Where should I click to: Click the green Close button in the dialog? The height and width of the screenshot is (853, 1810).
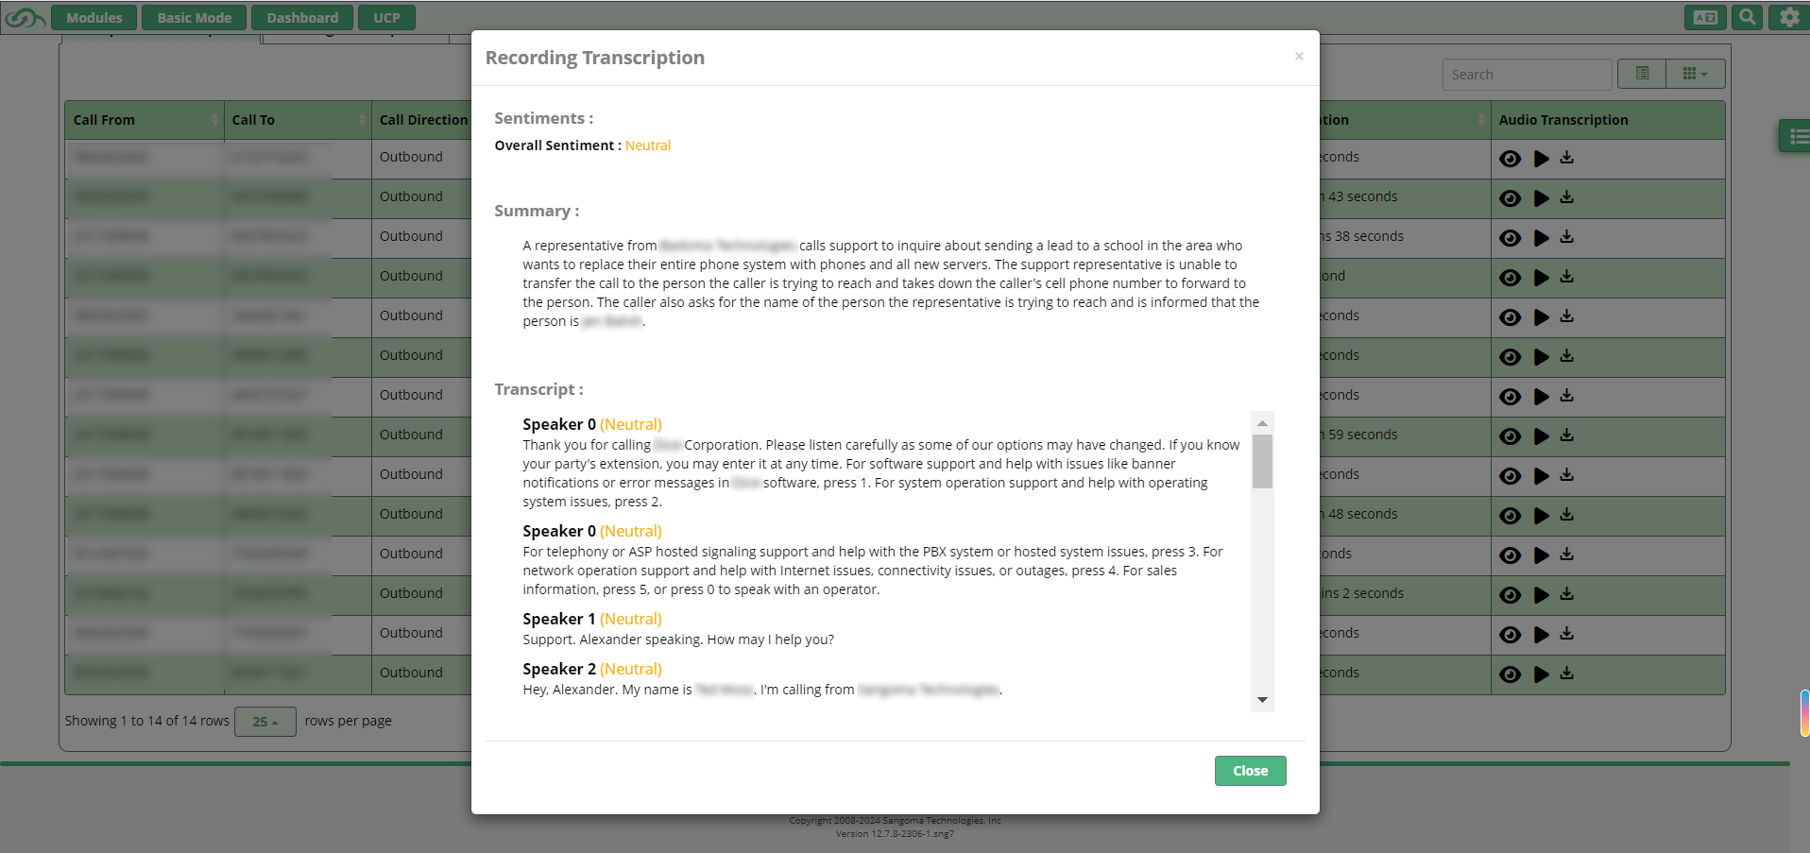click(x=1250, y=771)
